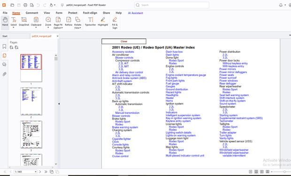Image resolution: width=291 pixels, height=176 pixels.
Task: Open Fill & Sign tool
Action: [115, 23]
